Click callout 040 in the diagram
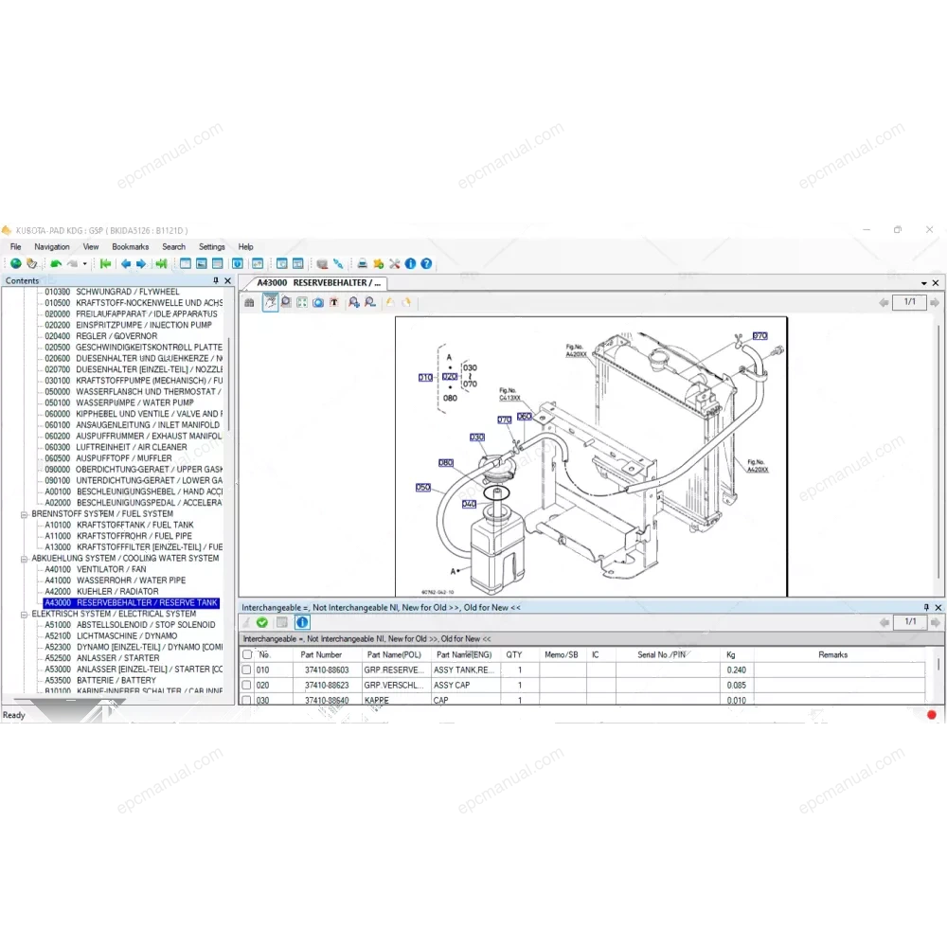 coord(469,504)
